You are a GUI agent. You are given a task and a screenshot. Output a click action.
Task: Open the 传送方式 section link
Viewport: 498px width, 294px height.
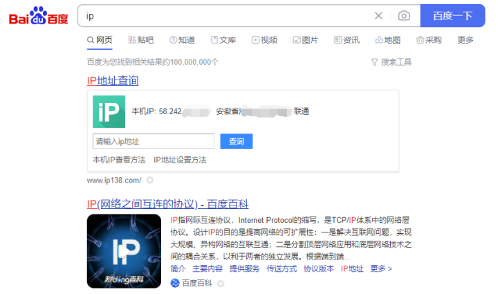point(282,268)
